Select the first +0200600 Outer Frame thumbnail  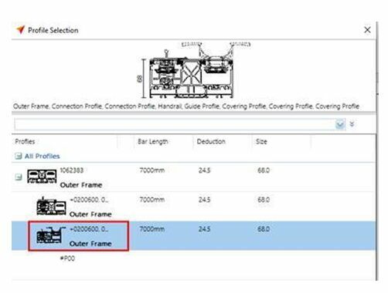[x=51, y=206]
